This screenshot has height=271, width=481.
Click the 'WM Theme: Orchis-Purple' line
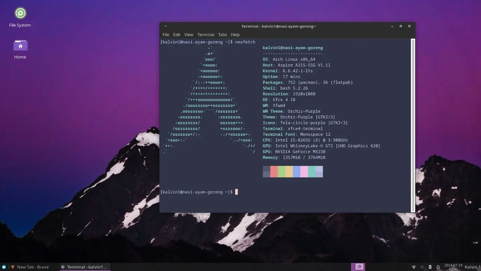coord(291,111)
